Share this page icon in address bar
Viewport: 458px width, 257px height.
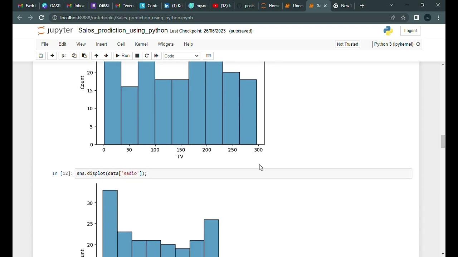point(392,17)
